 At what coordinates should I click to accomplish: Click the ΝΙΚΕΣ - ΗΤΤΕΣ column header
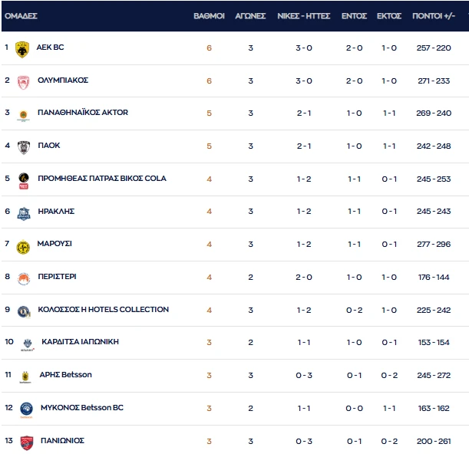tap(304, 15)
